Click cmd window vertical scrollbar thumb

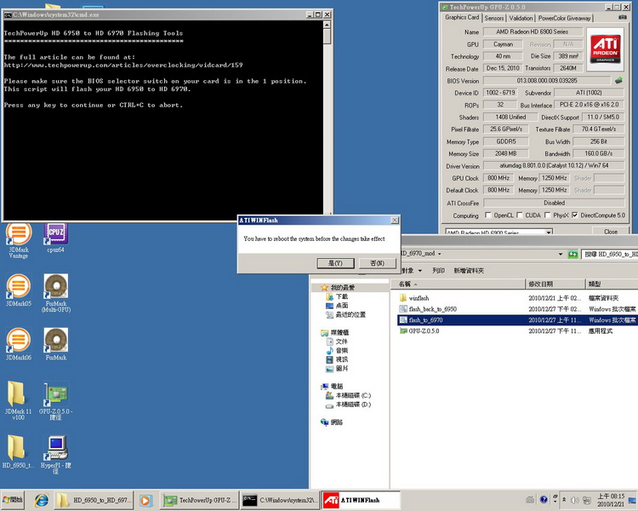click(327, 37)
